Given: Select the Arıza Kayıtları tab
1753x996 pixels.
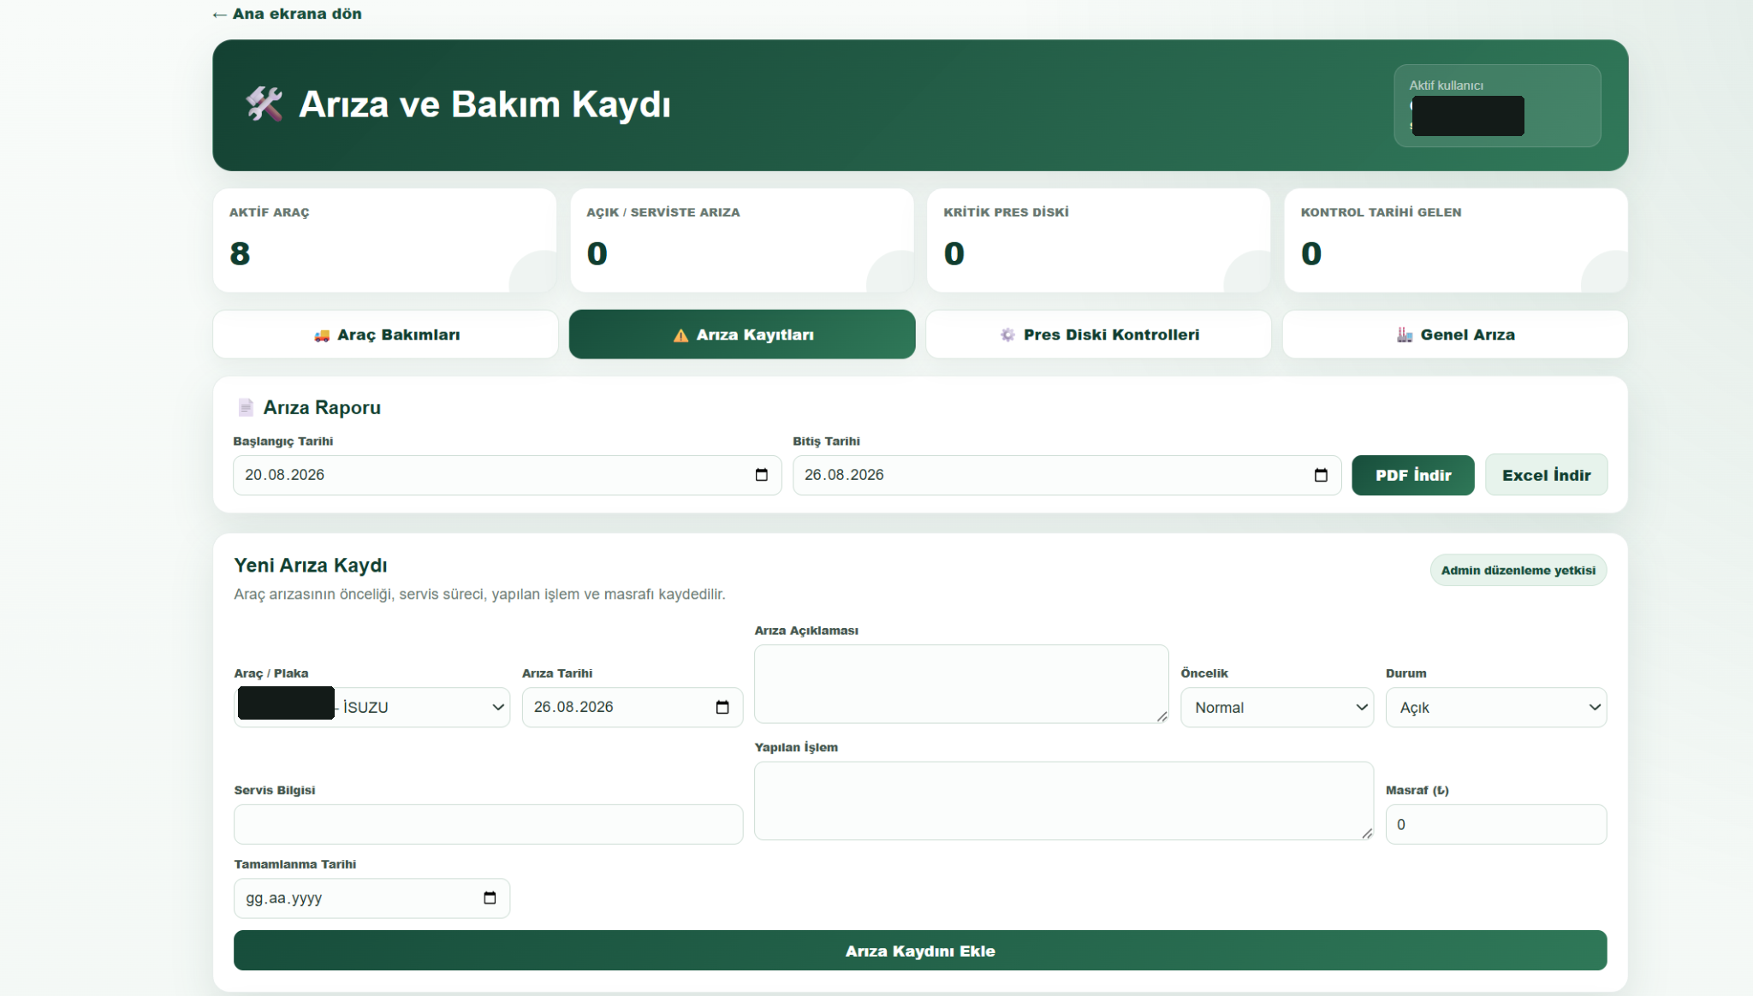Looking at the screenshot, I should point(742,335).
